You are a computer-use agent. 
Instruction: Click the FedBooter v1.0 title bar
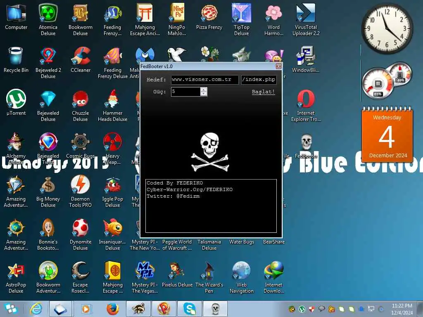point(208,66)
